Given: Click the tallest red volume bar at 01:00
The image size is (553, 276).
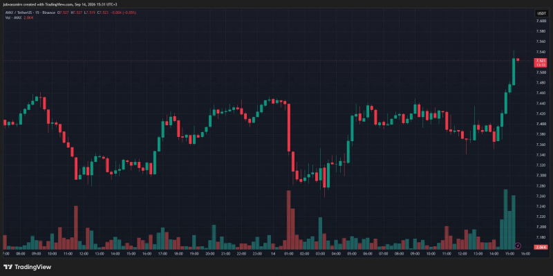Looking at the screenshot, I should (288, 220).
